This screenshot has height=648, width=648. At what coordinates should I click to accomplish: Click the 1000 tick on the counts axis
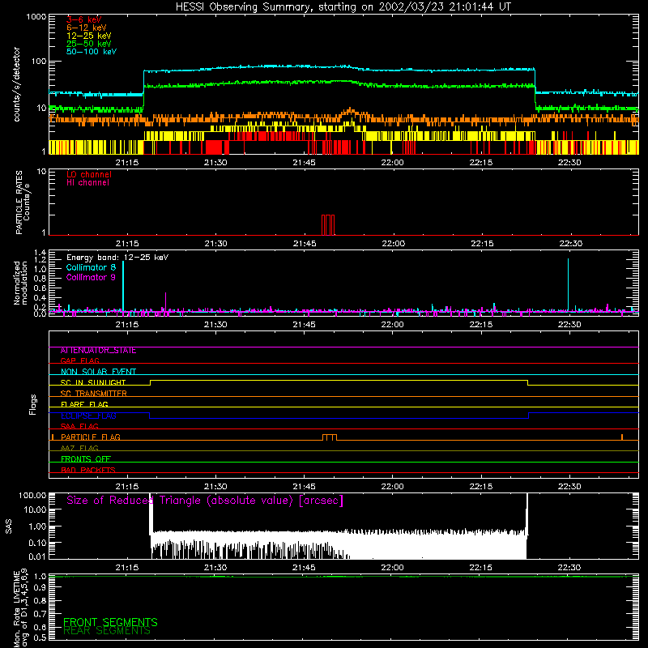[x=36, y=17]
